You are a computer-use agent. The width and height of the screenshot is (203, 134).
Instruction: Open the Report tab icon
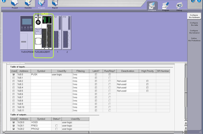point(55,4)
